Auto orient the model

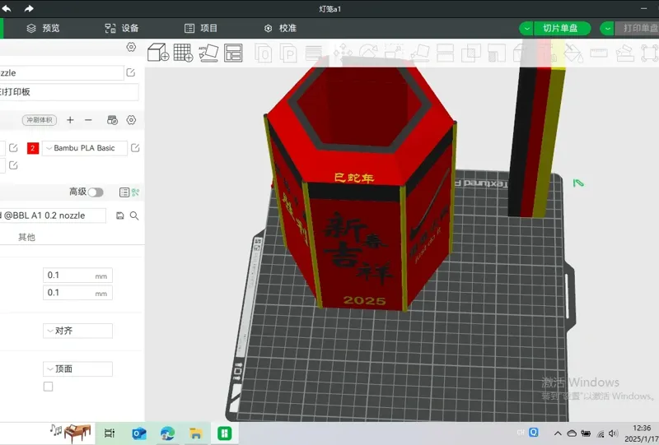pyautogui.click(x=208, y=53)
